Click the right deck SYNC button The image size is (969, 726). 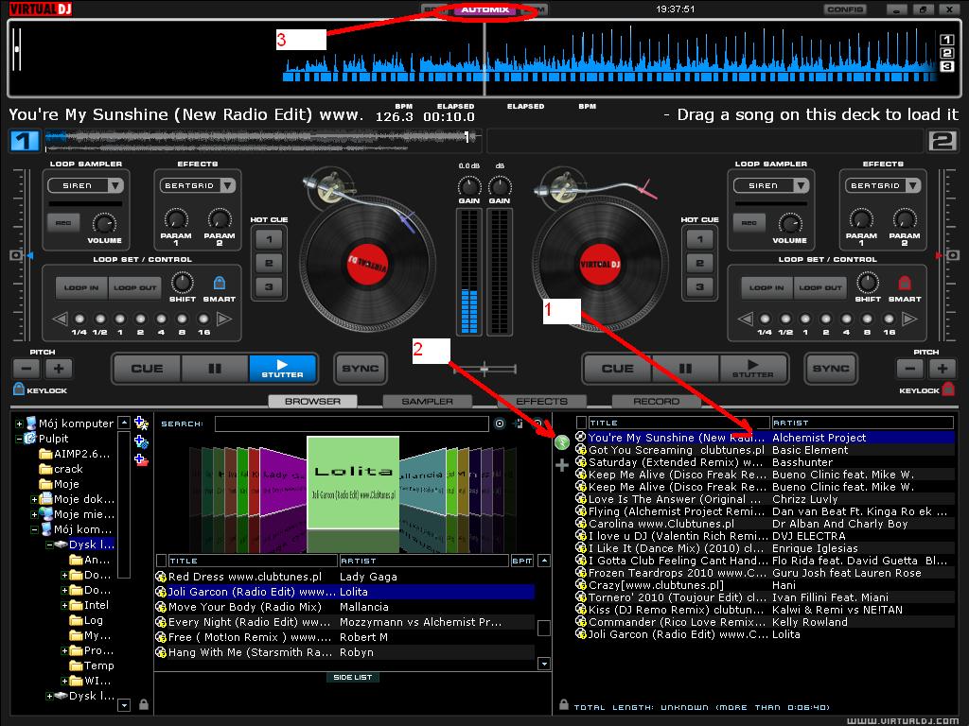(831, 369)
